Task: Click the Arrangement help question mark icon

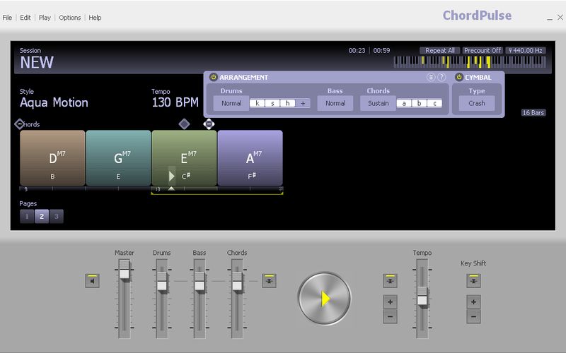Action: pos(441,77)
